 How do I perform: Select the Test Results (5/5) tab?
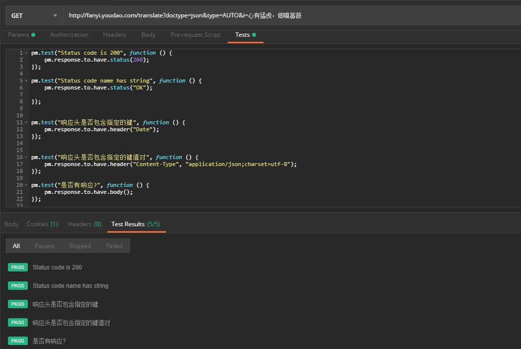pos(136,224)
